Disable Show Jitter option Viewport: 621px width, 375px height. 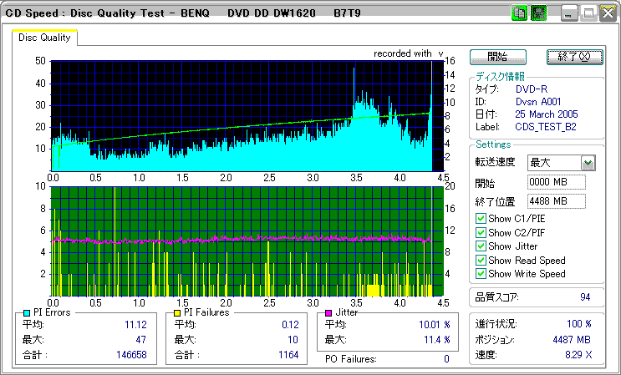pos(481,246)
